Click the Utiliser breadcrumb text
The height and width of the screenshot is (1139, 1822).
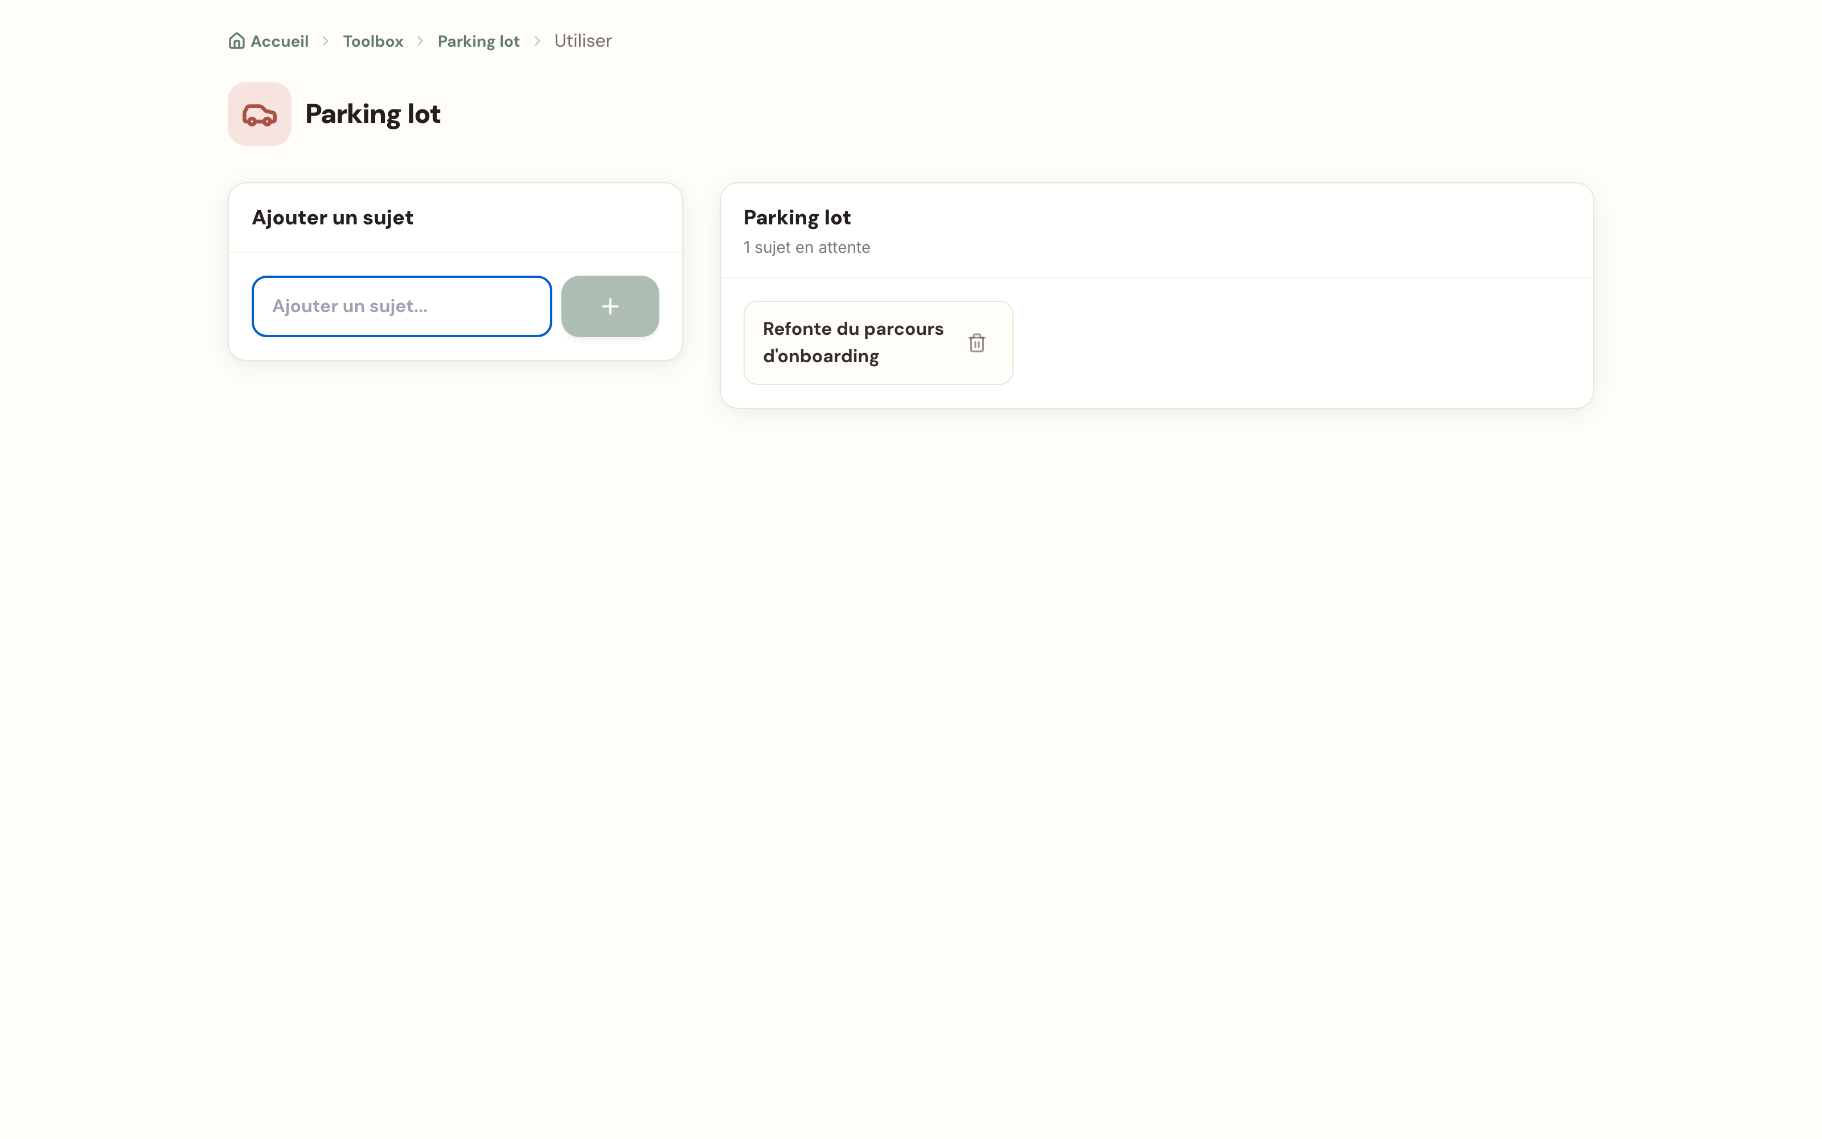coord(582,40)
